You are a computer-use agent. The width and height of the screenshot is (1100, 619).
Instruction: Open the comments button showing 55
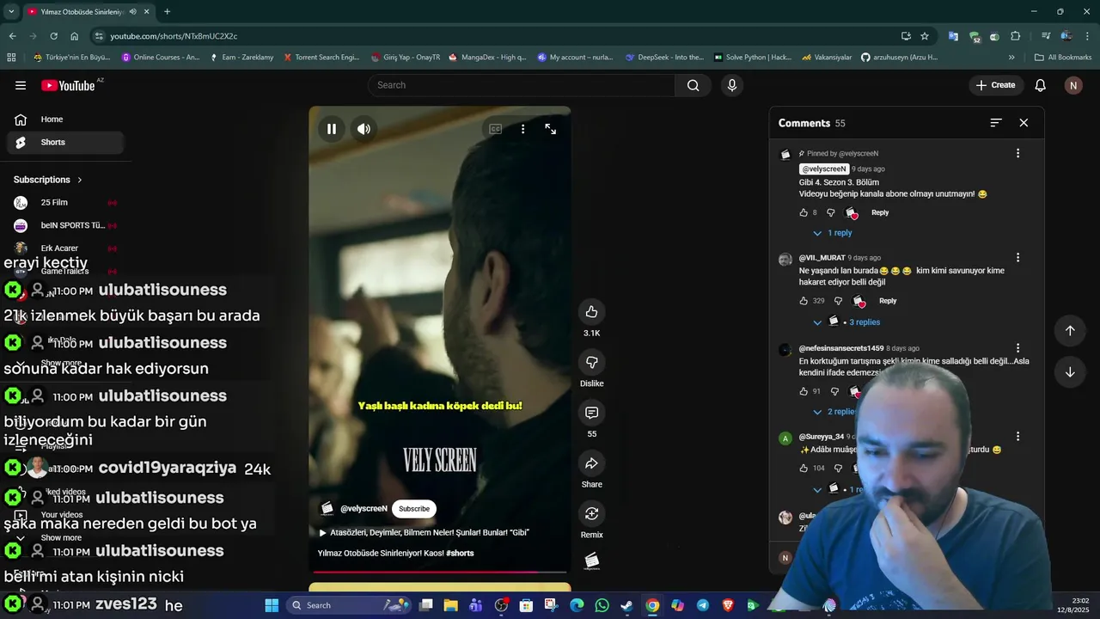591,413
